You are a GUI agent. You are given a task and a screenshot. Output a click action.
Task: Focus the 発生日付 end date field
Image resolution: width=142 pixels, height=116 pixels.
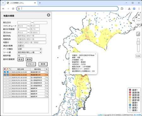click(40, 23)
